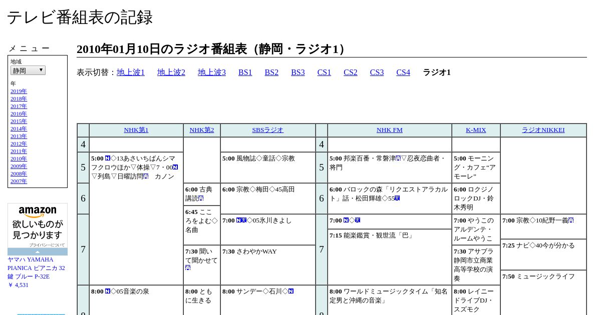Switch to the 地上波2 listing
This screenshot has height=315, width=601.
(171, 72)
